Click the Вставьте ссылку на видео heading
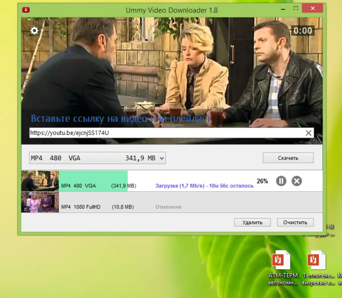This screenshot has width=342, height=298. point(120,118)
